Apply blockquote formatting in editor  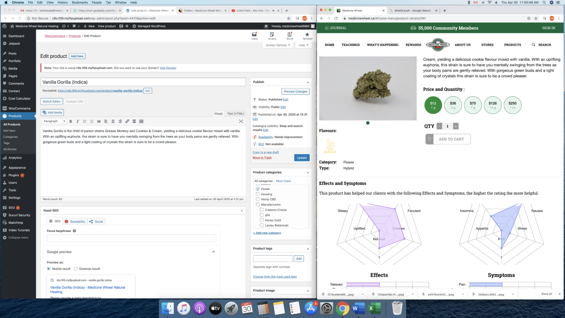(99, 121)
